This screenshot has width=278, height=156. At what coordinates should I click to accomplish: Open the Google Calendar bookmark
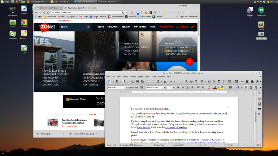98,17
